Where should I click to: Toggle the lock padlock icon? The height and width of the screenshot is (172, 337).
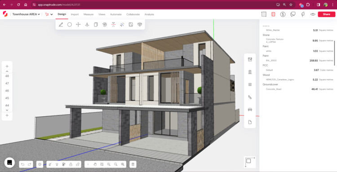click(x=71, y=164)
